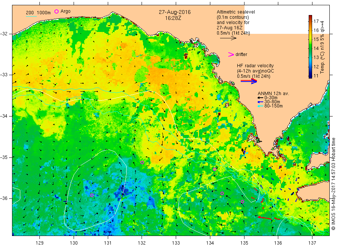Select the Argo float marker near 134.1°E, 35.3°S
The image size is (338, 248).
(214, 169)
